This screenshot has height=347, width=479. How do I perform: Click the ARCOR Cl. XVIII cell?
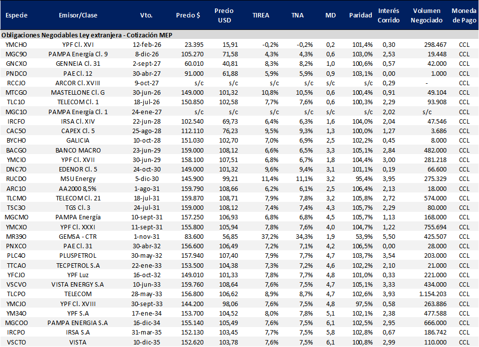pyautogui.click(x=78, y=83)
